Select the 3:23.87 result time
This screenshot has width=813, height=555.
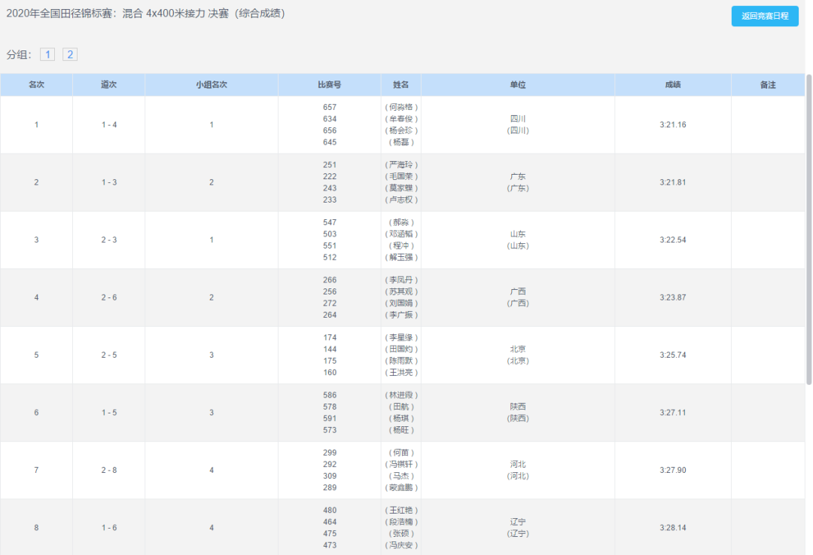click(672, 297)
